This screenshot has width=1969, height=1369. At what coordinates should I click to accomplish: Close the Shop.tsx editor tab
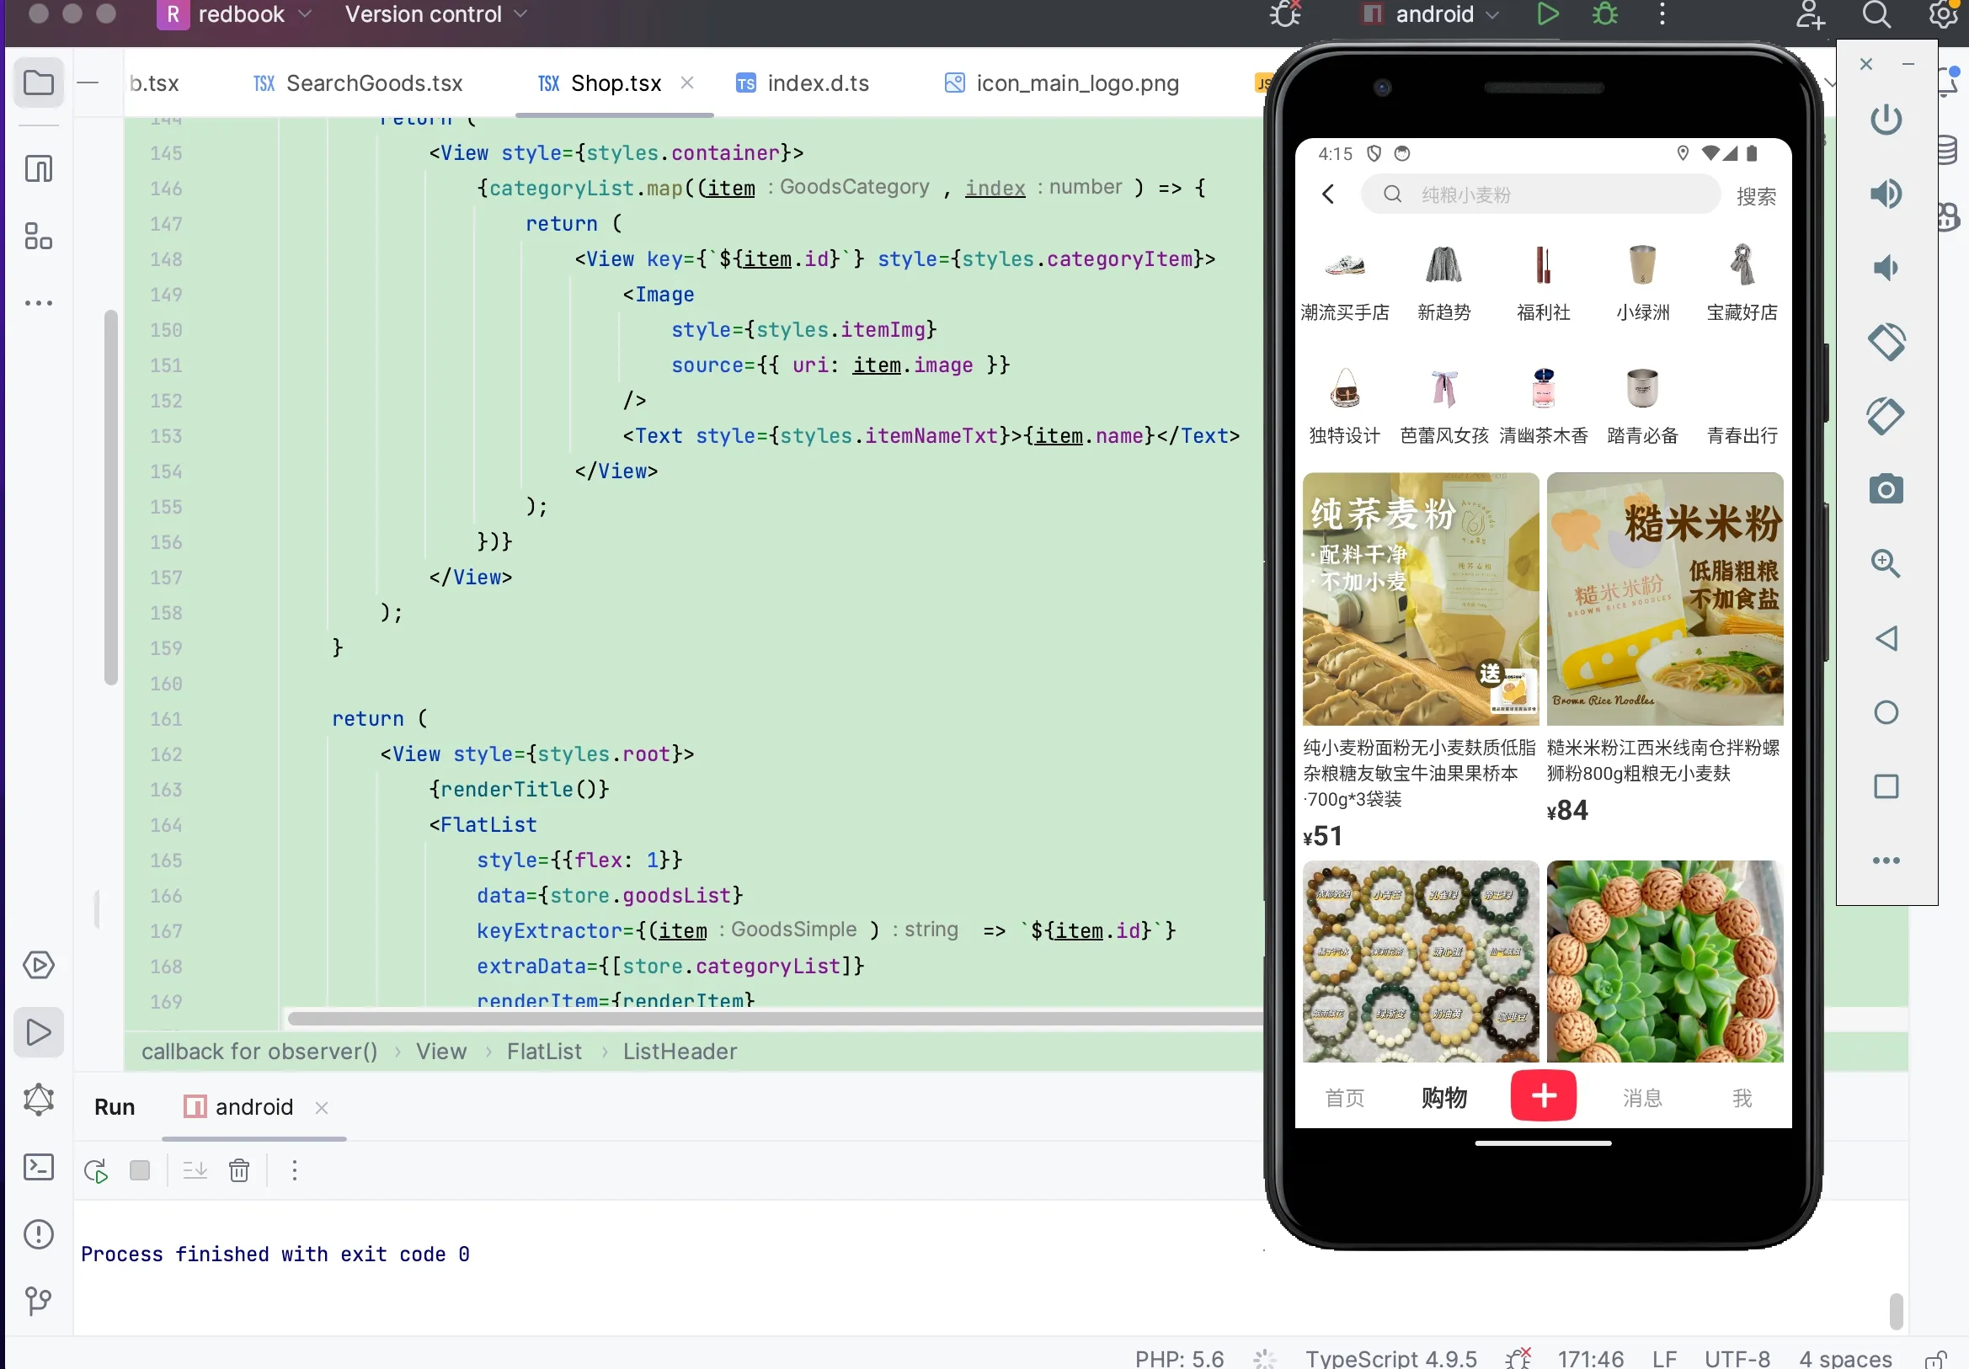tap(687, 83)
